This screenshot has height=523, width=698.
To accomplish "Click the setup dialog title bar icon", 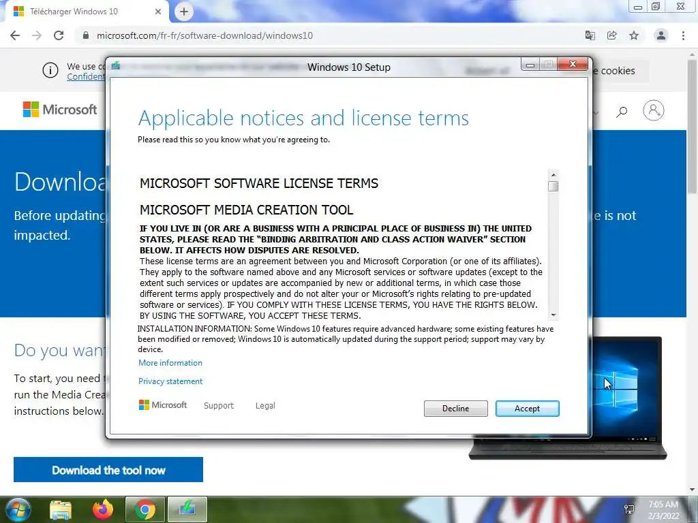I will point(116,66).
